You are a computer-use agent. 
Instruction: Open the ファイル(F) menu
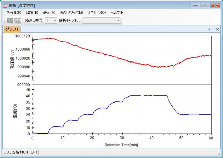pyautogui.click(x=14, y=13)
